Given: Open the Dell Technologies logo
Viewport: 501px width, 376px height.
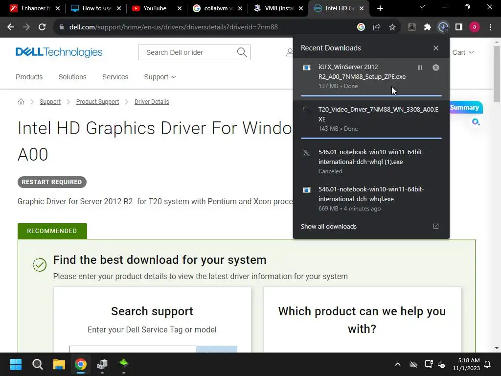Looking at the screenshot, I should click(59, 52).
